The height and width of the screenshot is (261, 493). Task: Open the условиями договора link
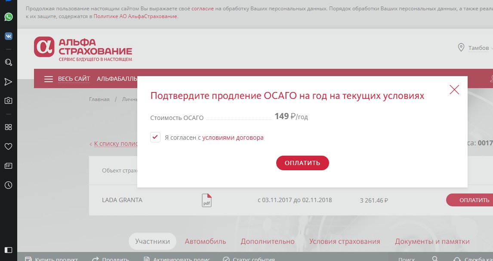tap(233, 138)
